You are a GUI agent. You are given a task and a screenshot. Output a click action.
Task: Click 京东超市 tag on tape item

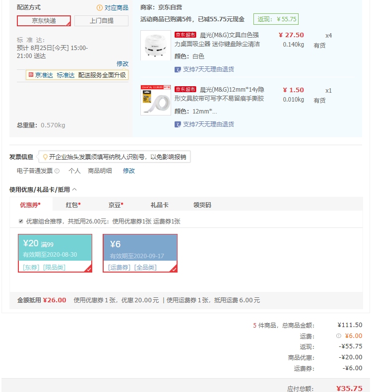(x=186, y=89)
